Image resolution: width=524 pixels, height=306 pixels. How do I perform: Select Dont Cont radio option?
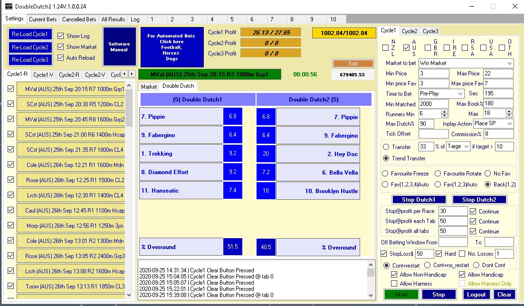click(476, 265)
